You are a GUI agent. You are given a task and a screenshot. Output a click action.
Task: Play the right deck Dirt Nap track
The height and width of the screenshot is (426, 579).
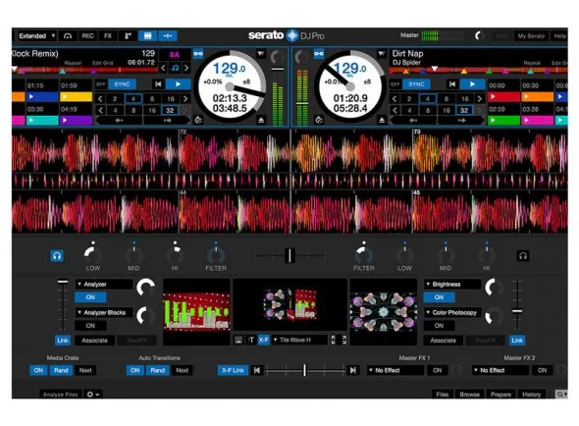472,84
